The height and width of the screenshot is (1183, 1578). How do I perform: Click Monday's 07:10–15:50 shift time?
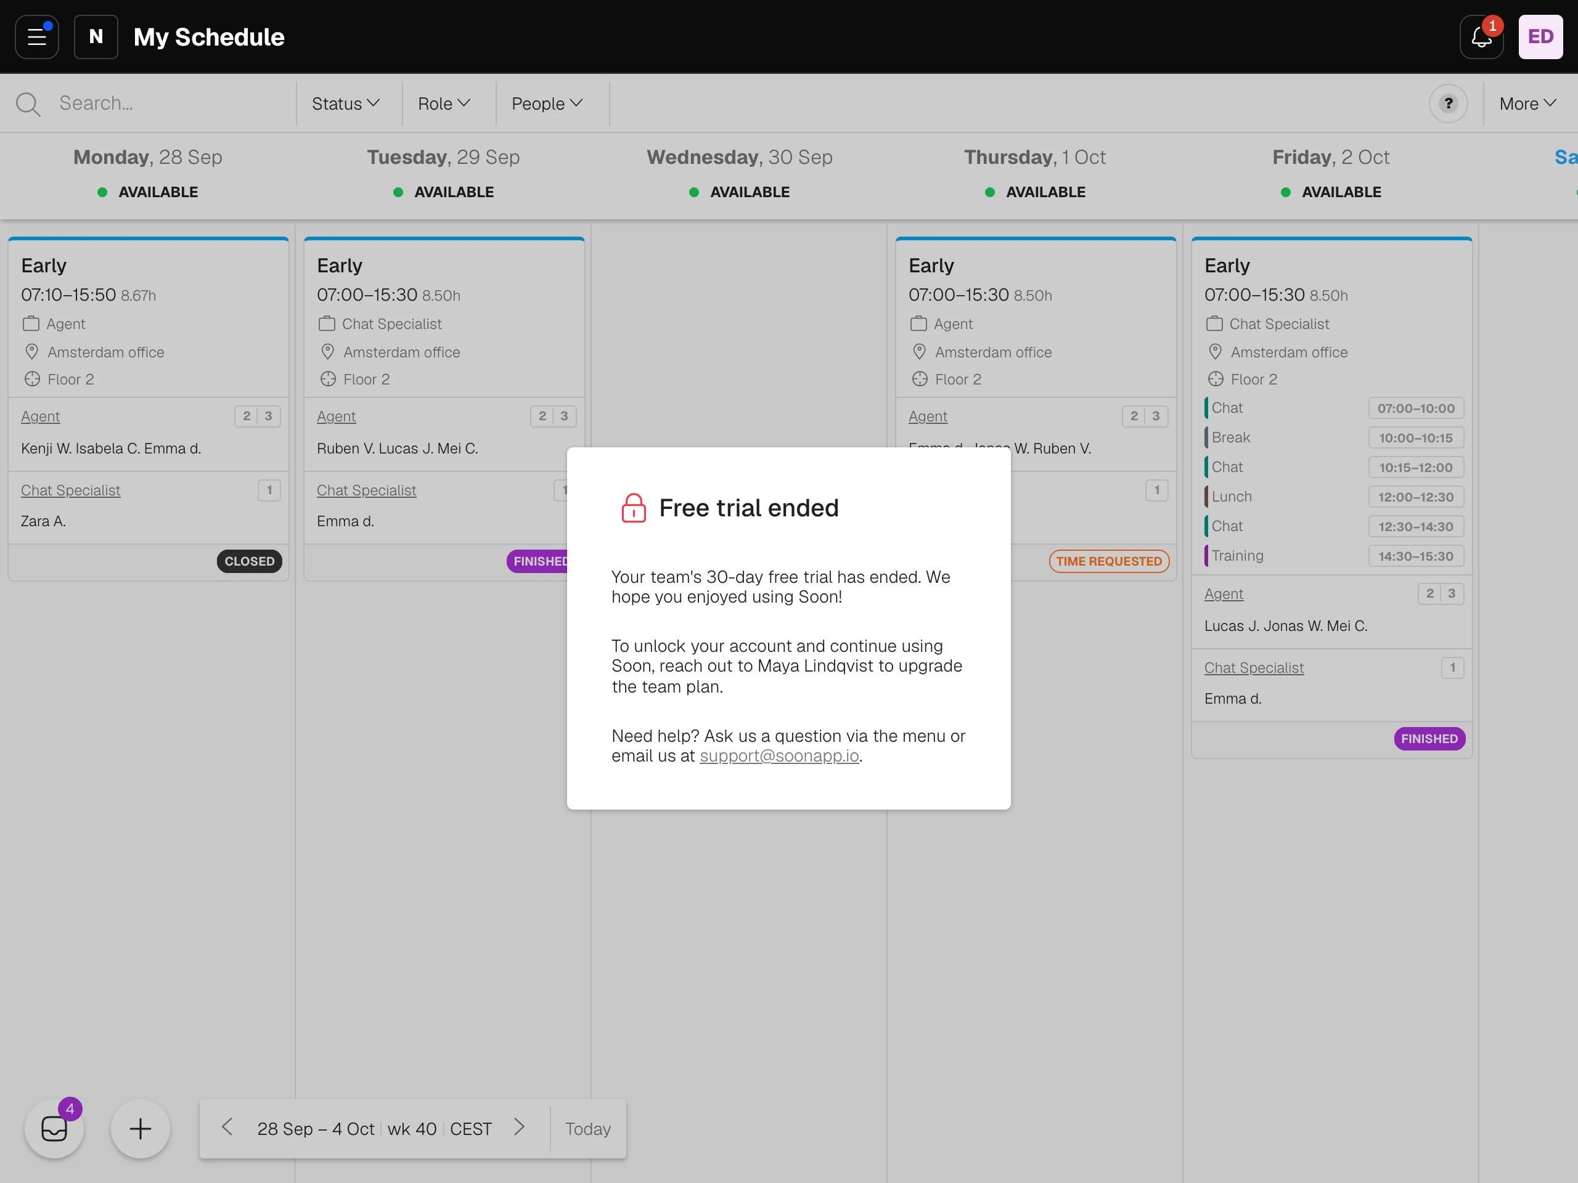tap(68, 295)
